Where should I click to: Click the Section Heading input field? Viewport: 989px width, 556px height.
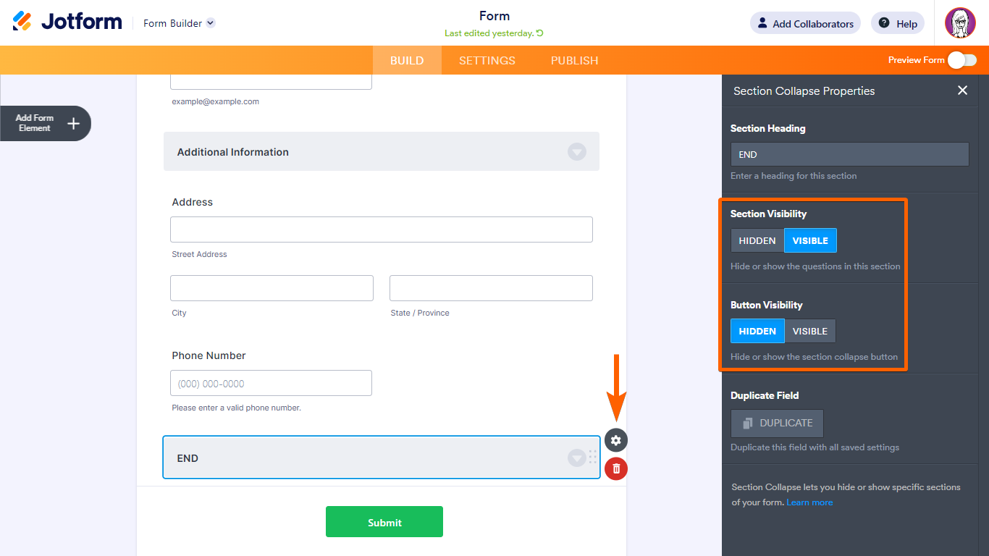pyautogui.click(x=849, y=154)
